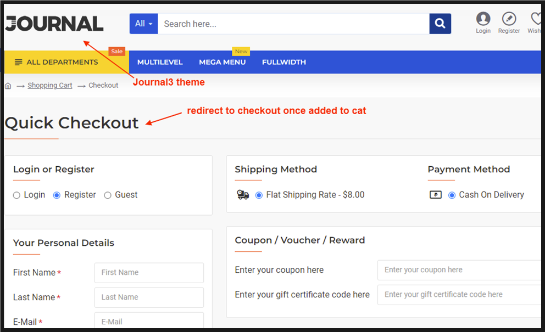545x332 pixels.
Task: Select Flat Shipping Rate - $8.00
Action: (x=258, y=194)
